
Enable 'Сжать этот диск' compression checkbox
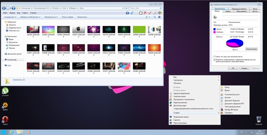coord(214,57)
